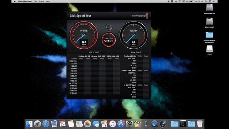
Task: Open the Notes app in Dock
Action: (x=71, y=124)
